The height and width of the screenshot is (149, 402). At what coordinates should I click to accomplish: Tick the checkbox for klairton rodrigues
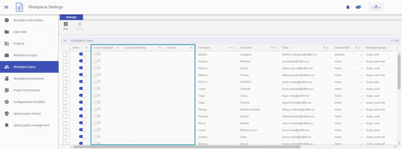65,55
